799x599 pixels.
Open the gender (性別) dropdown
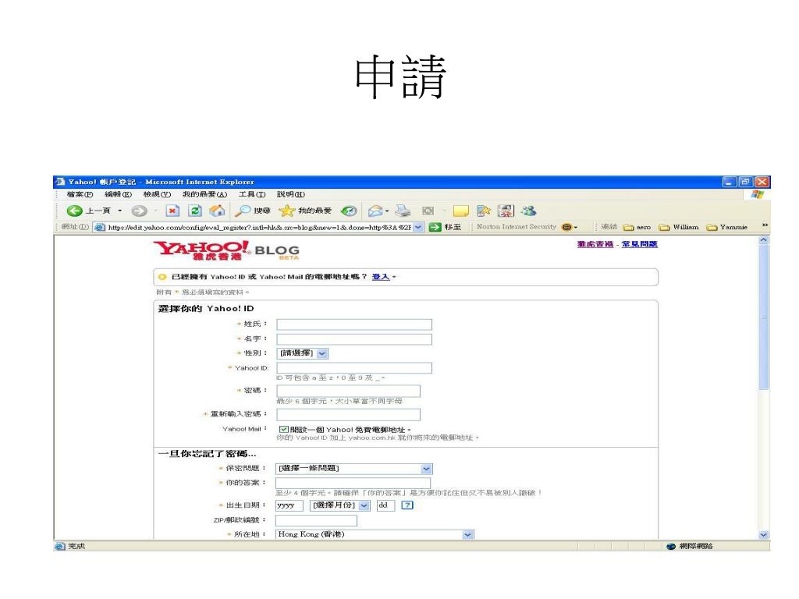[x=303, y=353]
